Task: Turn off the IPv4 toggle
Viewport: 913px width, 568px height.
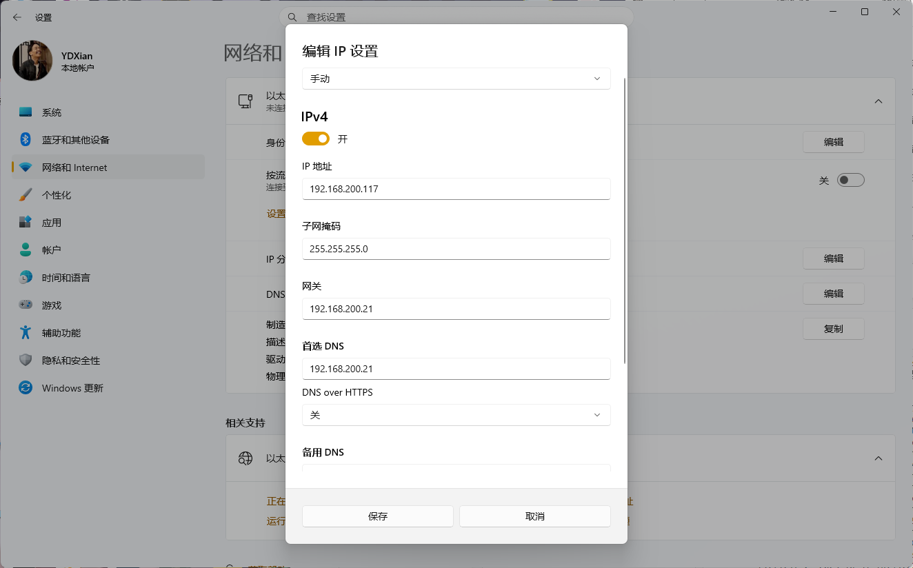Action: coord(315,139)
